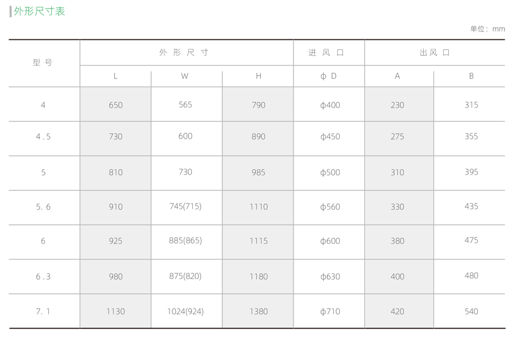This screenshot has height=341, width=512.
Task: Click the 单位: mm unit label
Action: tap(488, 29)
